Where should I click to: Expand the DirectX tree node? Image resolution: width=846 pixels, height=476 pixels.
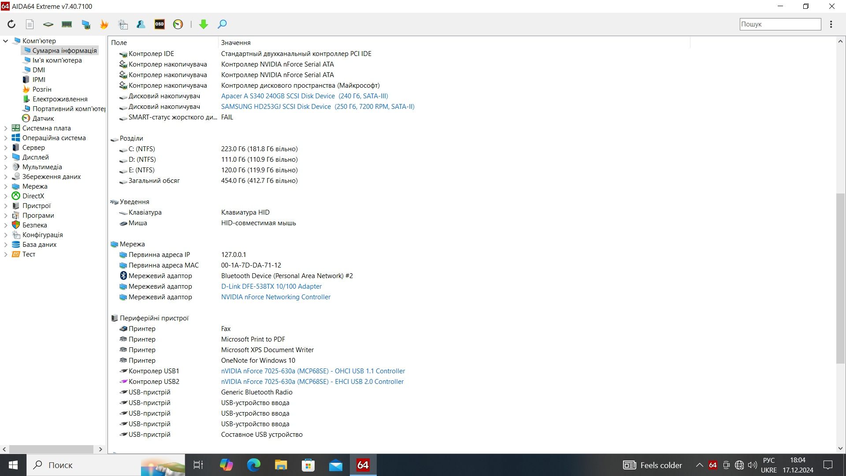6,196
